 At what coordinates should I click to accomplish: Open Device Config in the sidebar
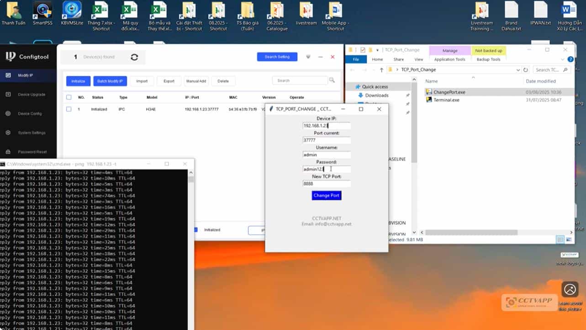pos(29,114)
